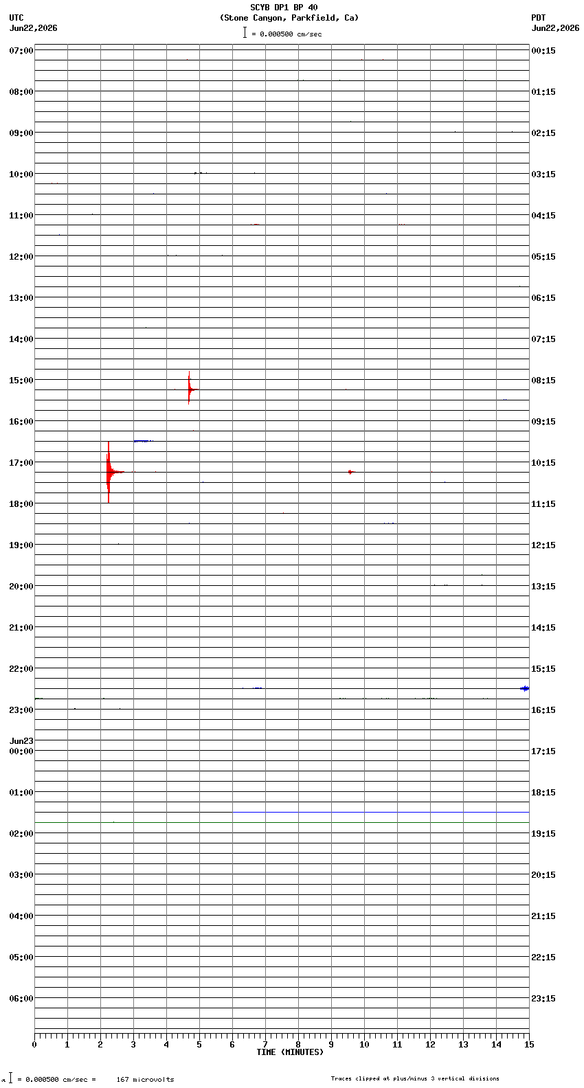Click the 'UTC' header label

16,18
